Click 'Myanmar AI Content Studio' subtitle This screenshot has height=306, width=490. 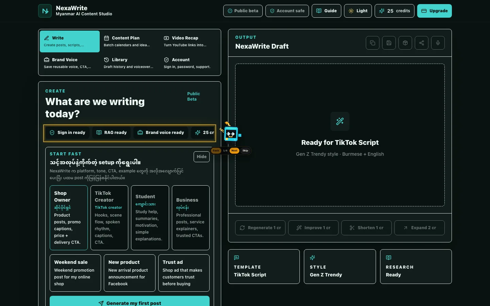pyautogui.click(x=84, y=14)
